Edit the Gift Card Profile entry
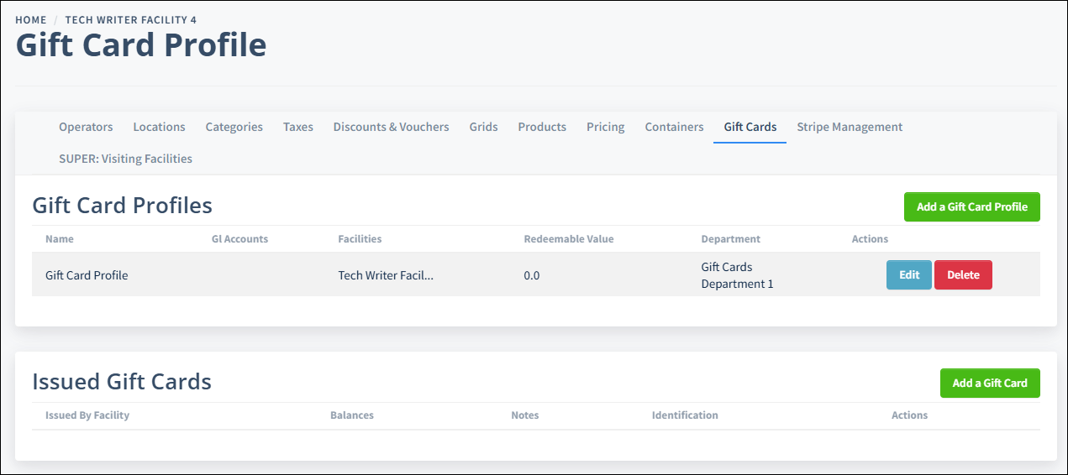The height and width of the screenshot is (475, 1068). click(x=908, y=275)
